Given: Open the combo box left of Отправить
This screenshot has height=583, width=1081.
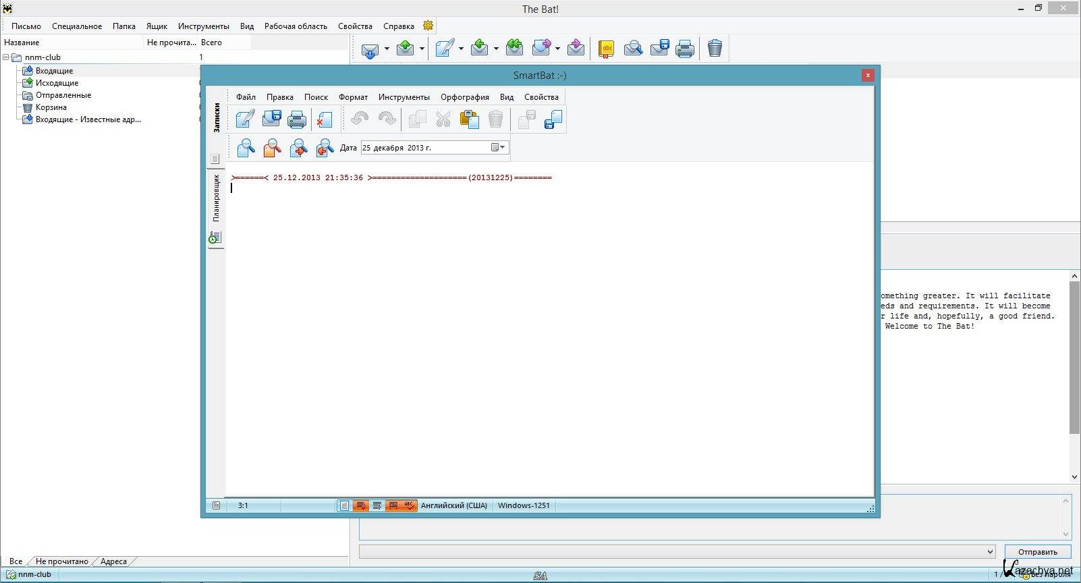Looking at the screenshot, I should click(x=677, y=551).
